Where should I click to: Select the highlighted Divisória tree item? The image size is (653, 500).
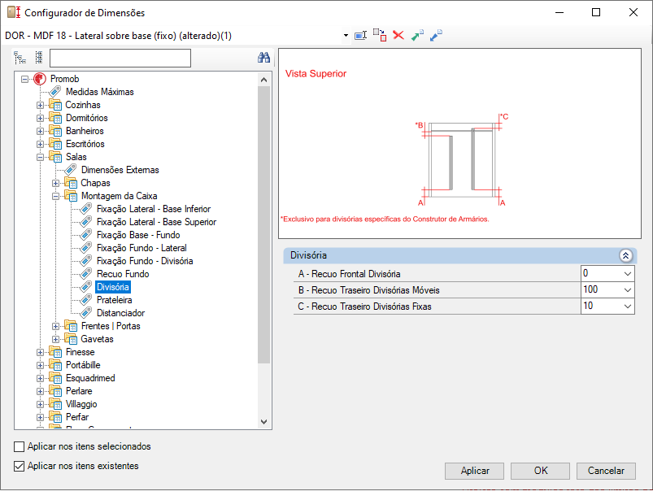113,287
